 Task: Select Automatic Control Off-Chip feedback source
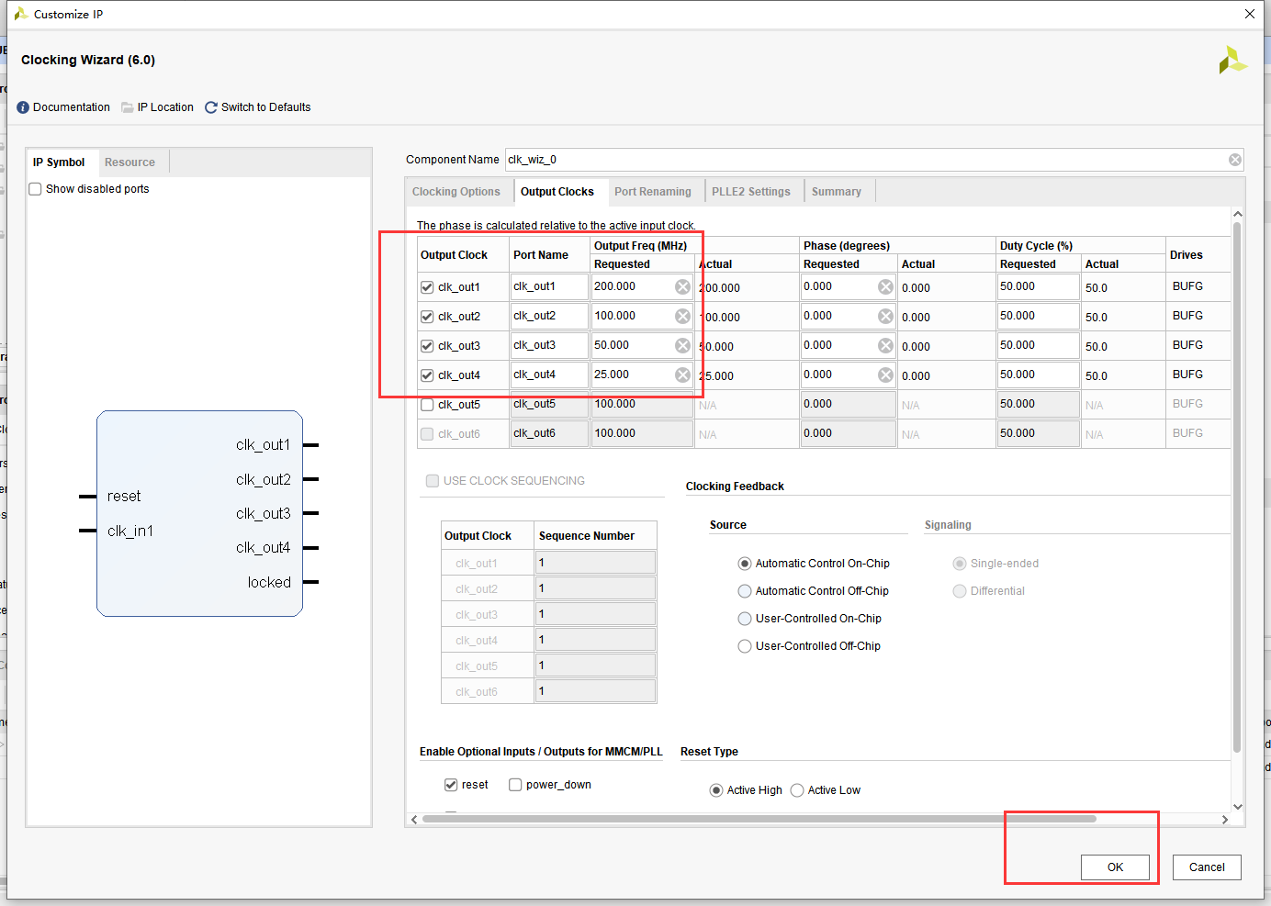[745, 591]
